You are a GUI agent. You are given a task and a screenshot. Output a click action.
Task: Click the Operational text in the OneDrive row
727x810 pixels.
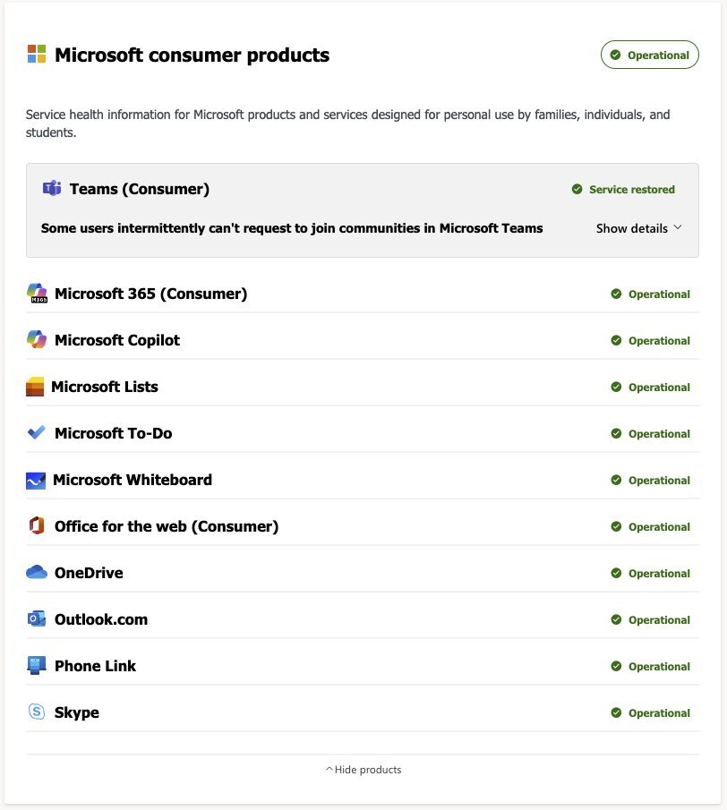(659, 574)
